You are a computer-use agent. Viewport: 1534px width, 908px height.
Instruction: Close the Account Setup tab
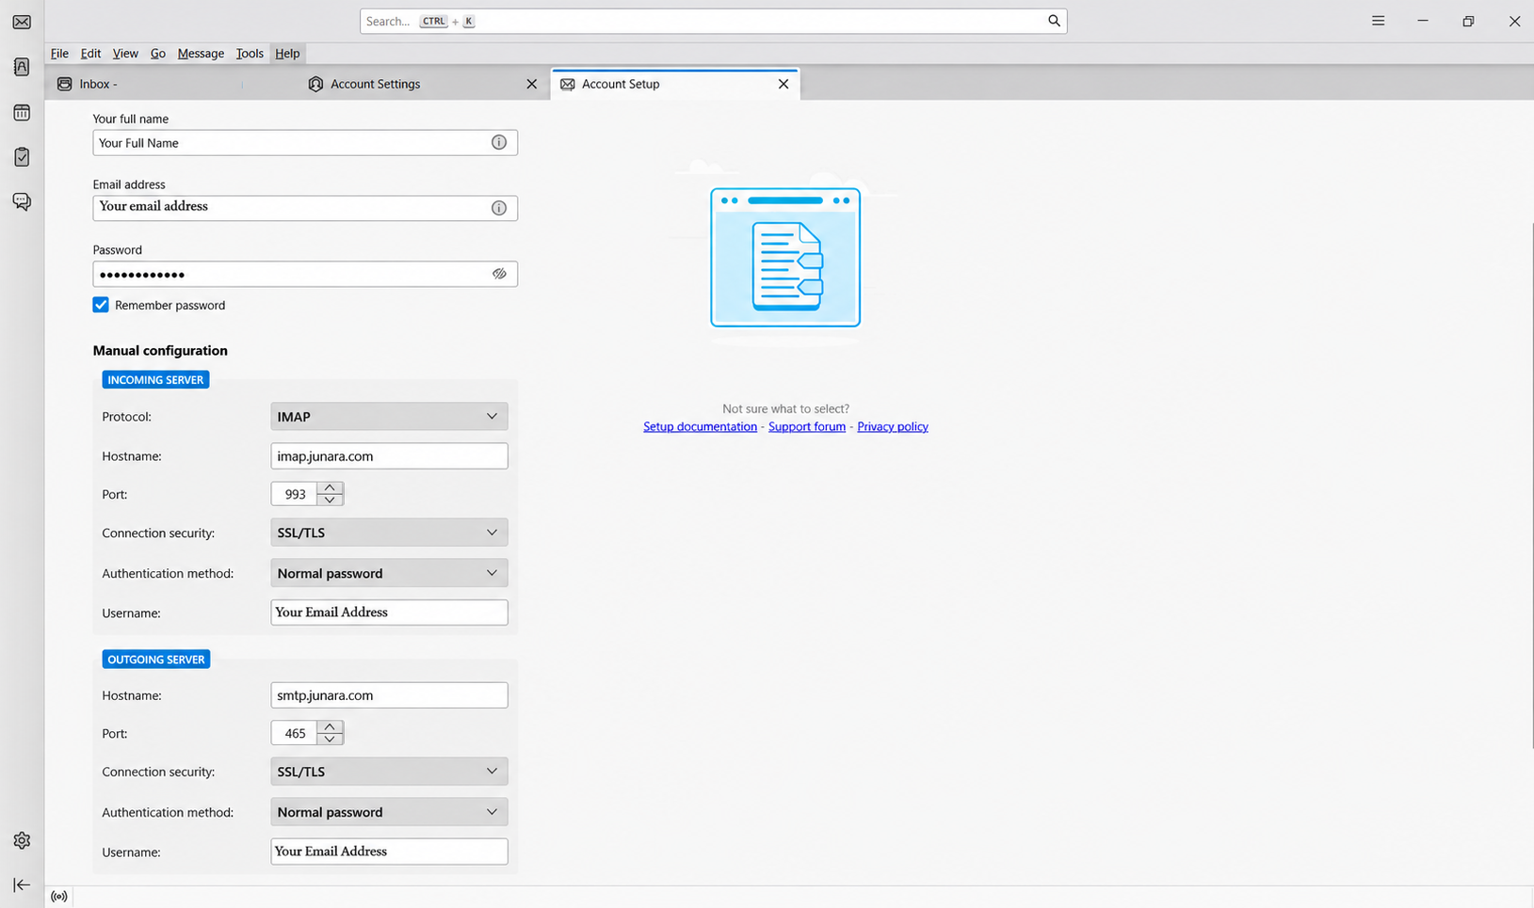tap(783, 84)
